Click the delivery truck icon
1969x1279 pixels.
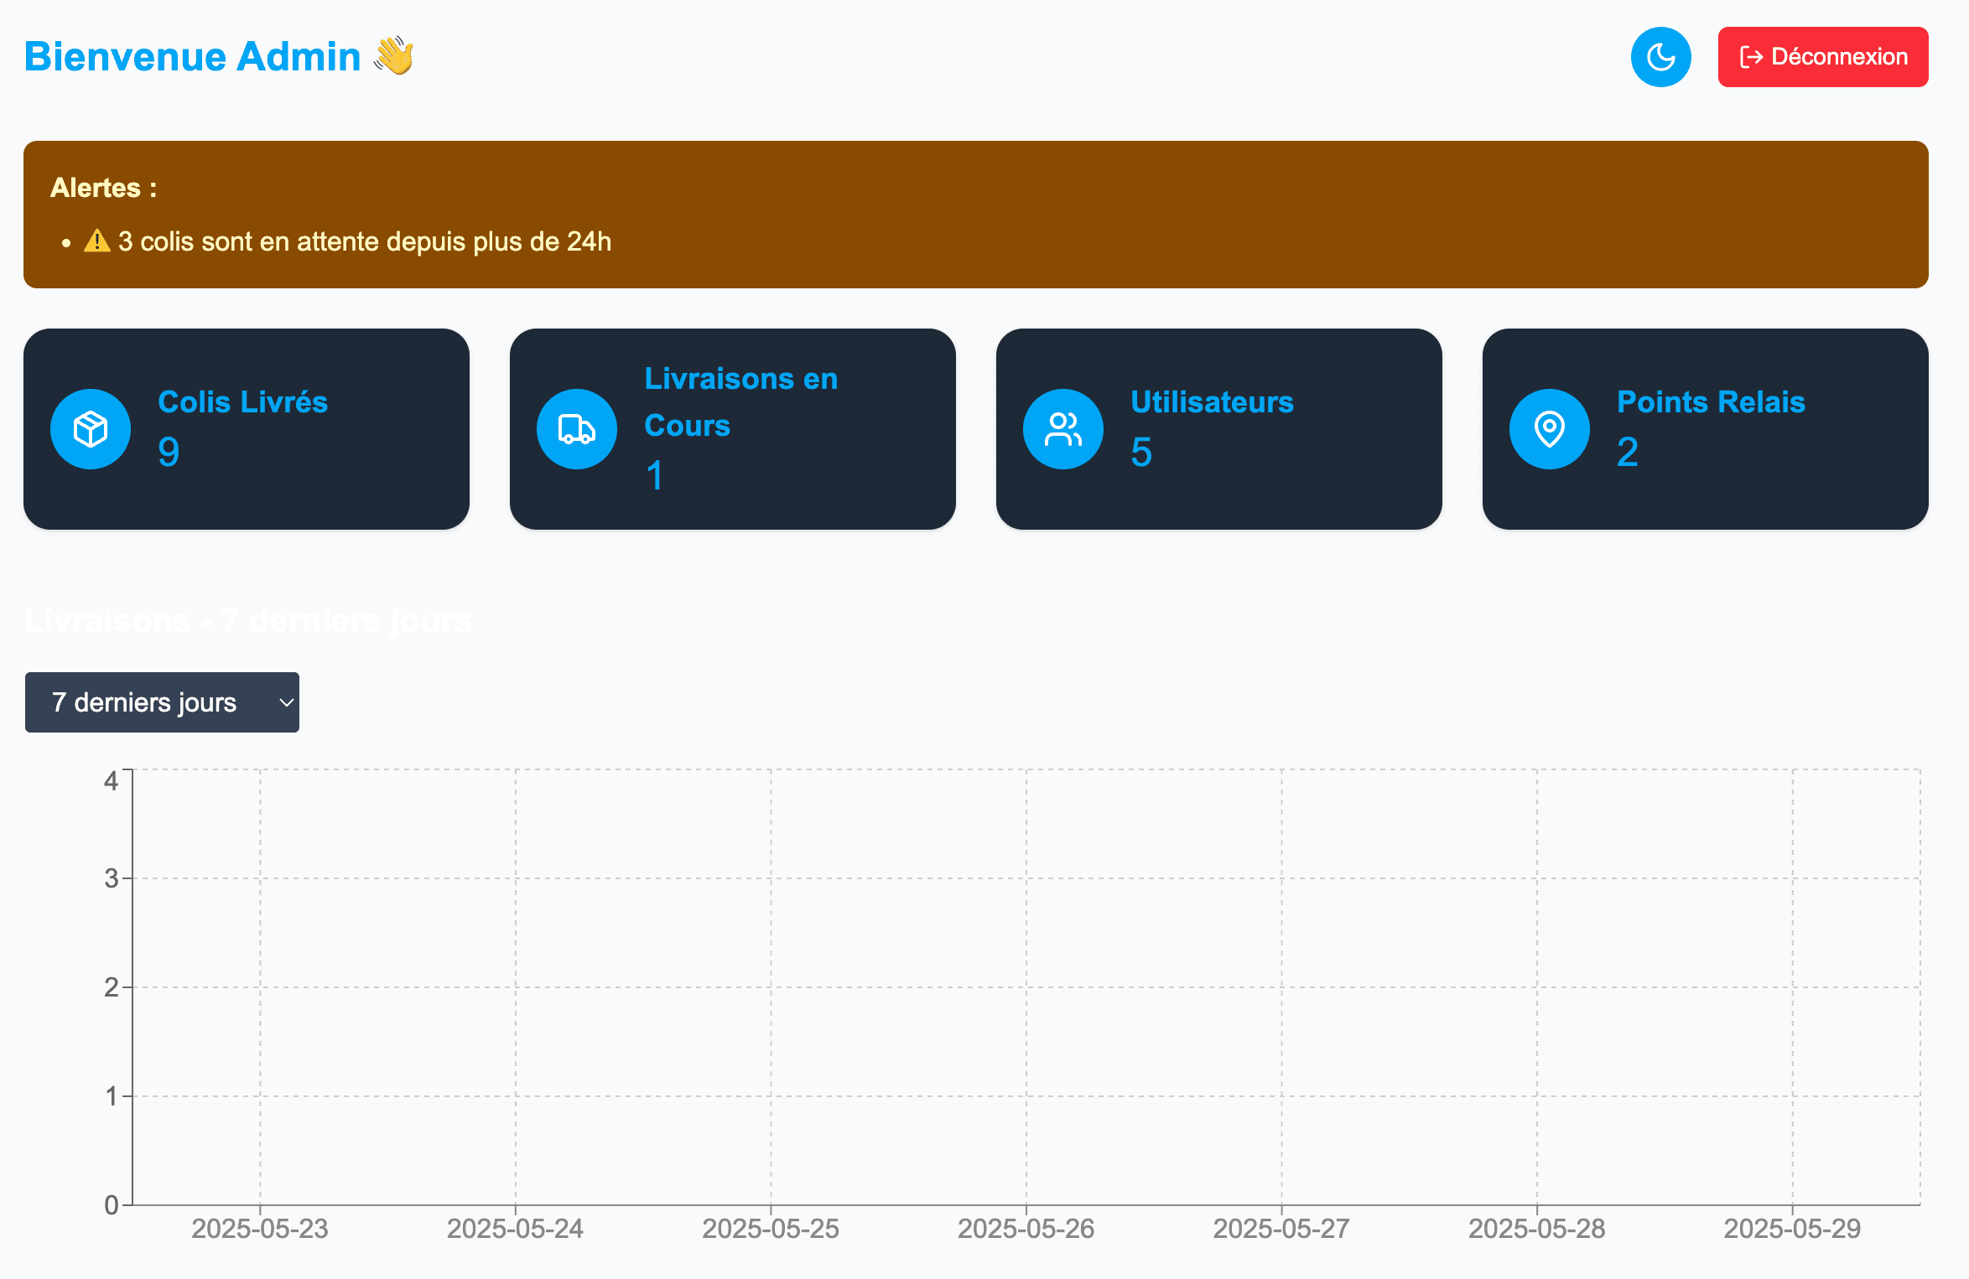click(x=577, y=429)
